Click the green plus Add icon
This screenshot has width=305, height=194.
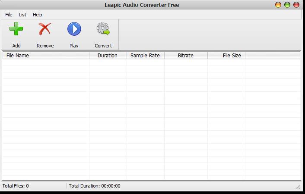16,30
